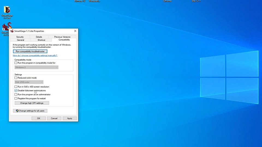Check Register this program for restart
This screenshot has width=262, height=147.
click(x=16, y=98)
